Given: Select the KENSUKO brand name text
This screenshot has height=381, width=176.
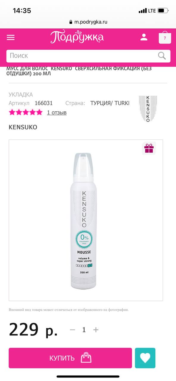Looking at the screenshot, I should (23, 127).
